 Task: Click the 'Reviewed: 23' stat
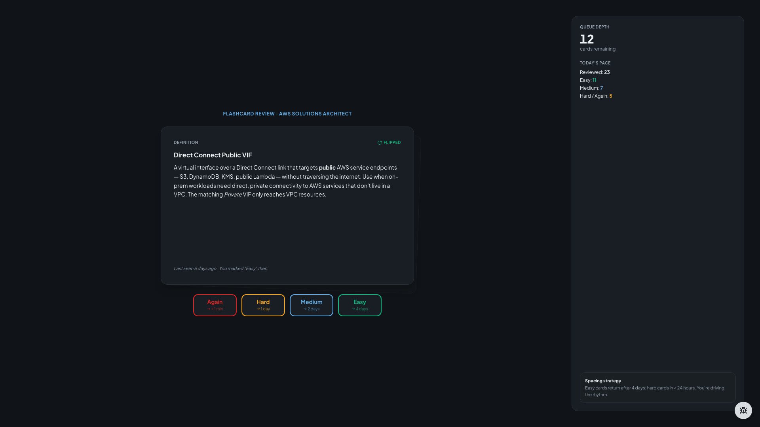click(x=595, y=72)
